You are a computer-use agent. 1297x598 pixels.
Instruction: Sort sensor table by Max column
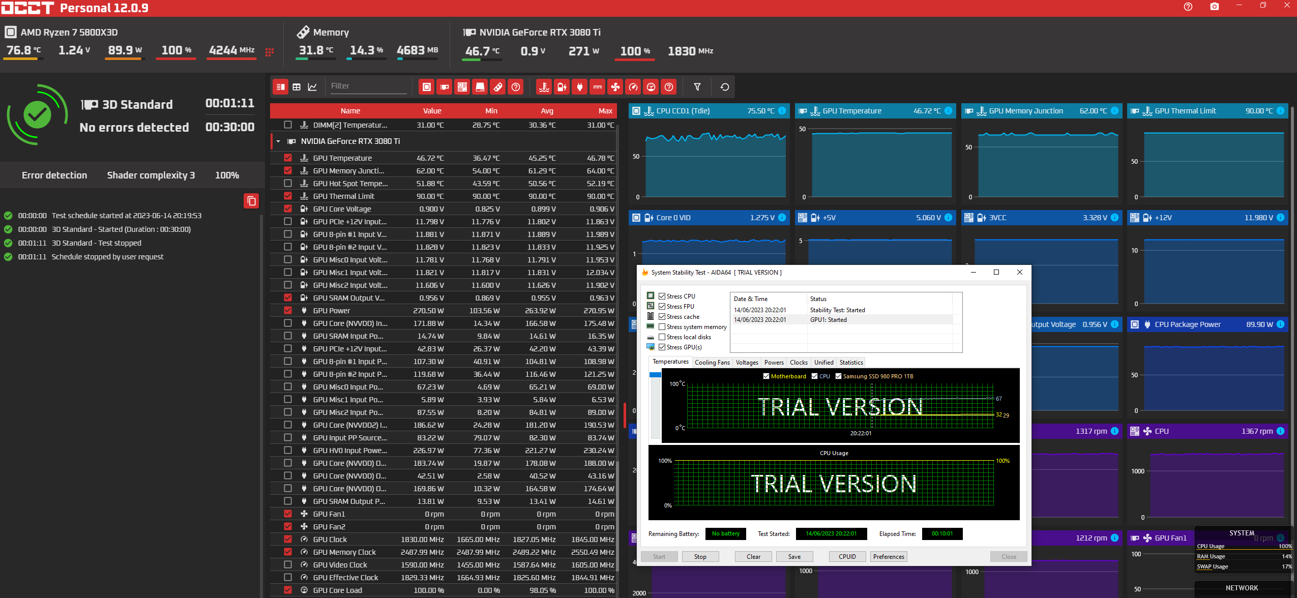tap(605, 111)
